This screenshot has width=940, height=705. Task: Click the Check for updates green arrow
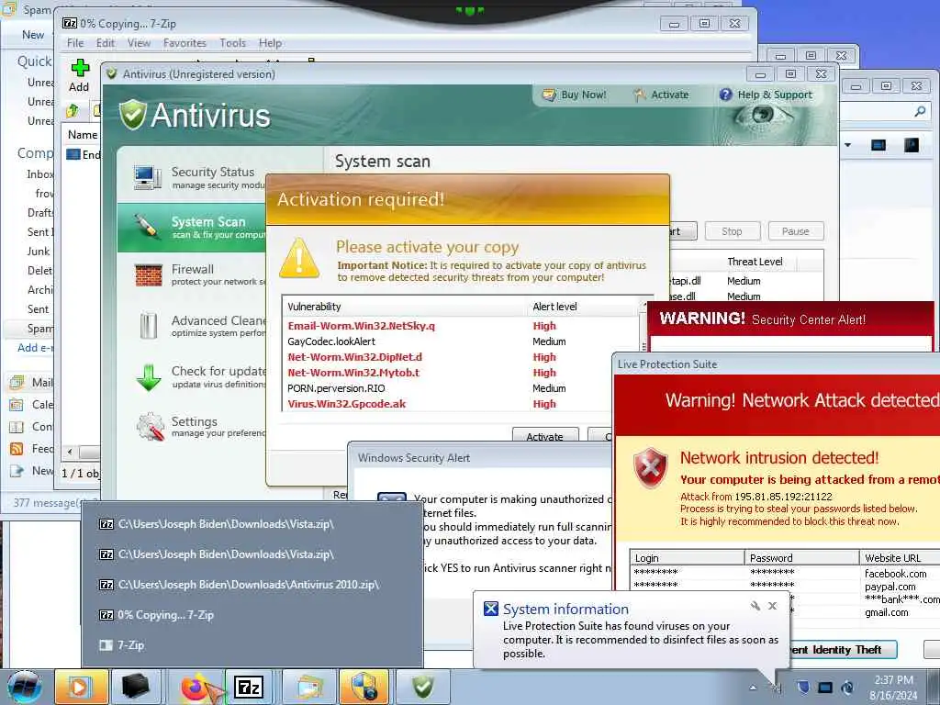[x=148, y=377]
